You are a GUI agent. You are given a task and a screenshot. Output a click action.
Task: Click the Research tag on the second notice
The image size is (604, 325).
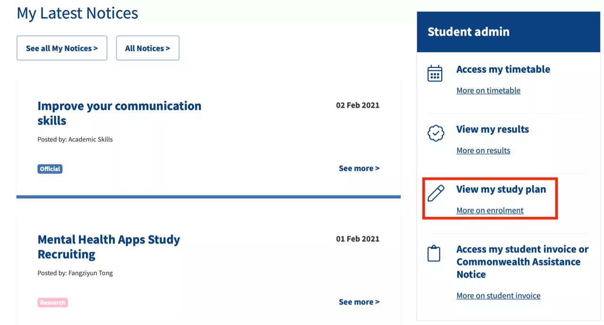[x=52, y=302]
